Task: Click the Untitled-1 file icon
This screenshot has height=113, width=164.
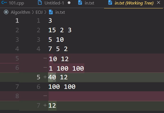Action: (40, 3)
